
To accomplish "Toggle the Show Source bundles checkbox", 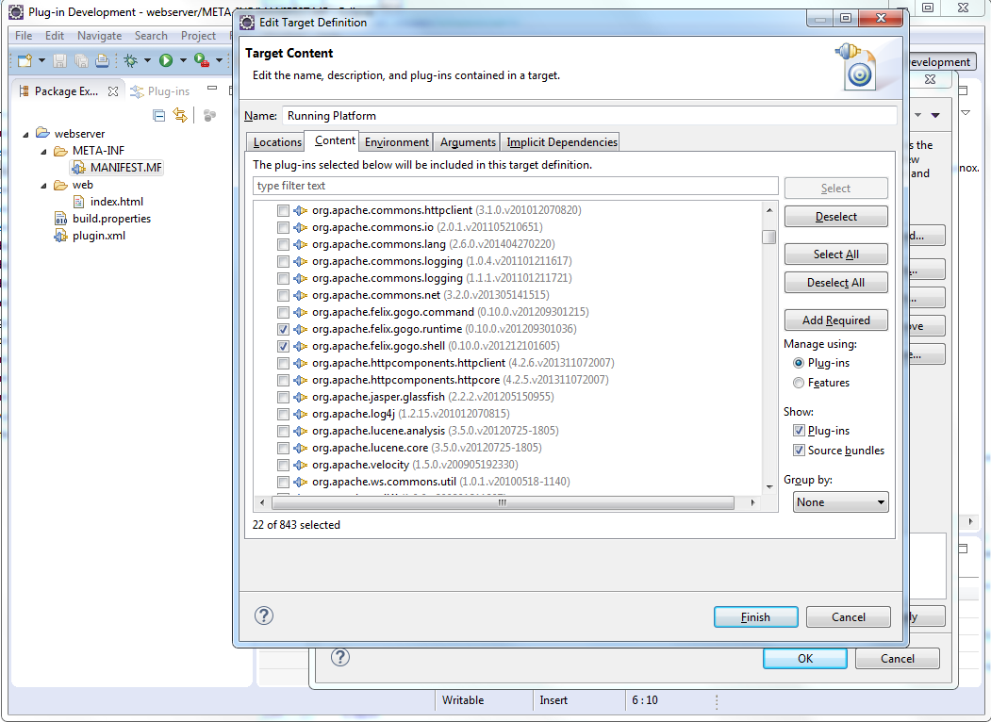I will point(799,451).
